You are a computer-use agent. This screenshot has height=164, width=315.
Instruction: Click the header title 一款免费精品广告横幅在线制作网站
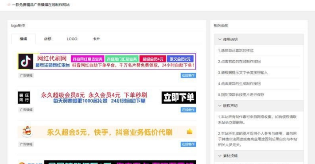(41, 4)
